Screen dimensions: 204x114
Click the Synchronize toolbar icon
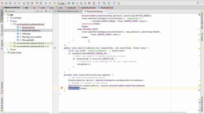tap(10, 3)
